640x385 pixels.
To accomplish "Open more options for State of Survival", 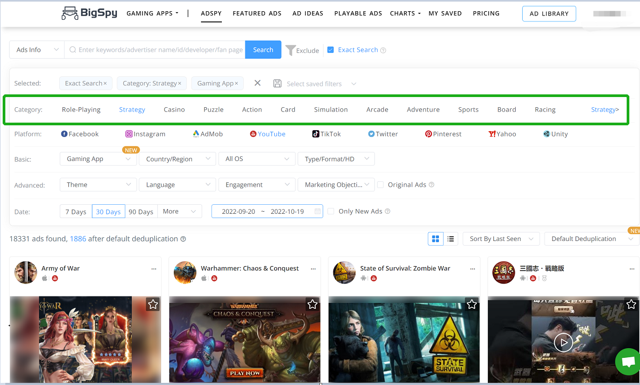I will click(x=473, y=269).
